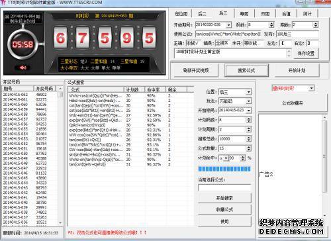Click the 开始计划 button
Viewport: 331px width, 241px height.
point(297,70)
